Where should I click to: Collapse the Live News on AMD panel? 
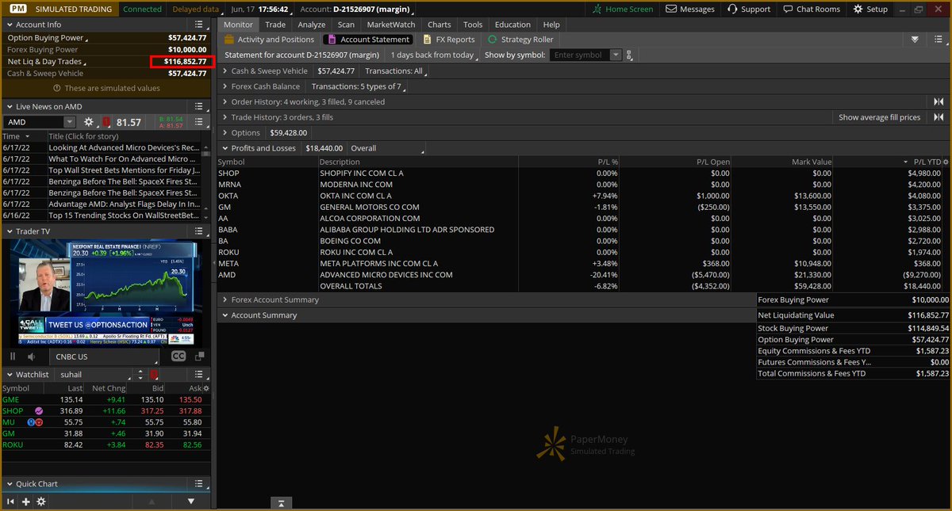click(x=10, y=106)
